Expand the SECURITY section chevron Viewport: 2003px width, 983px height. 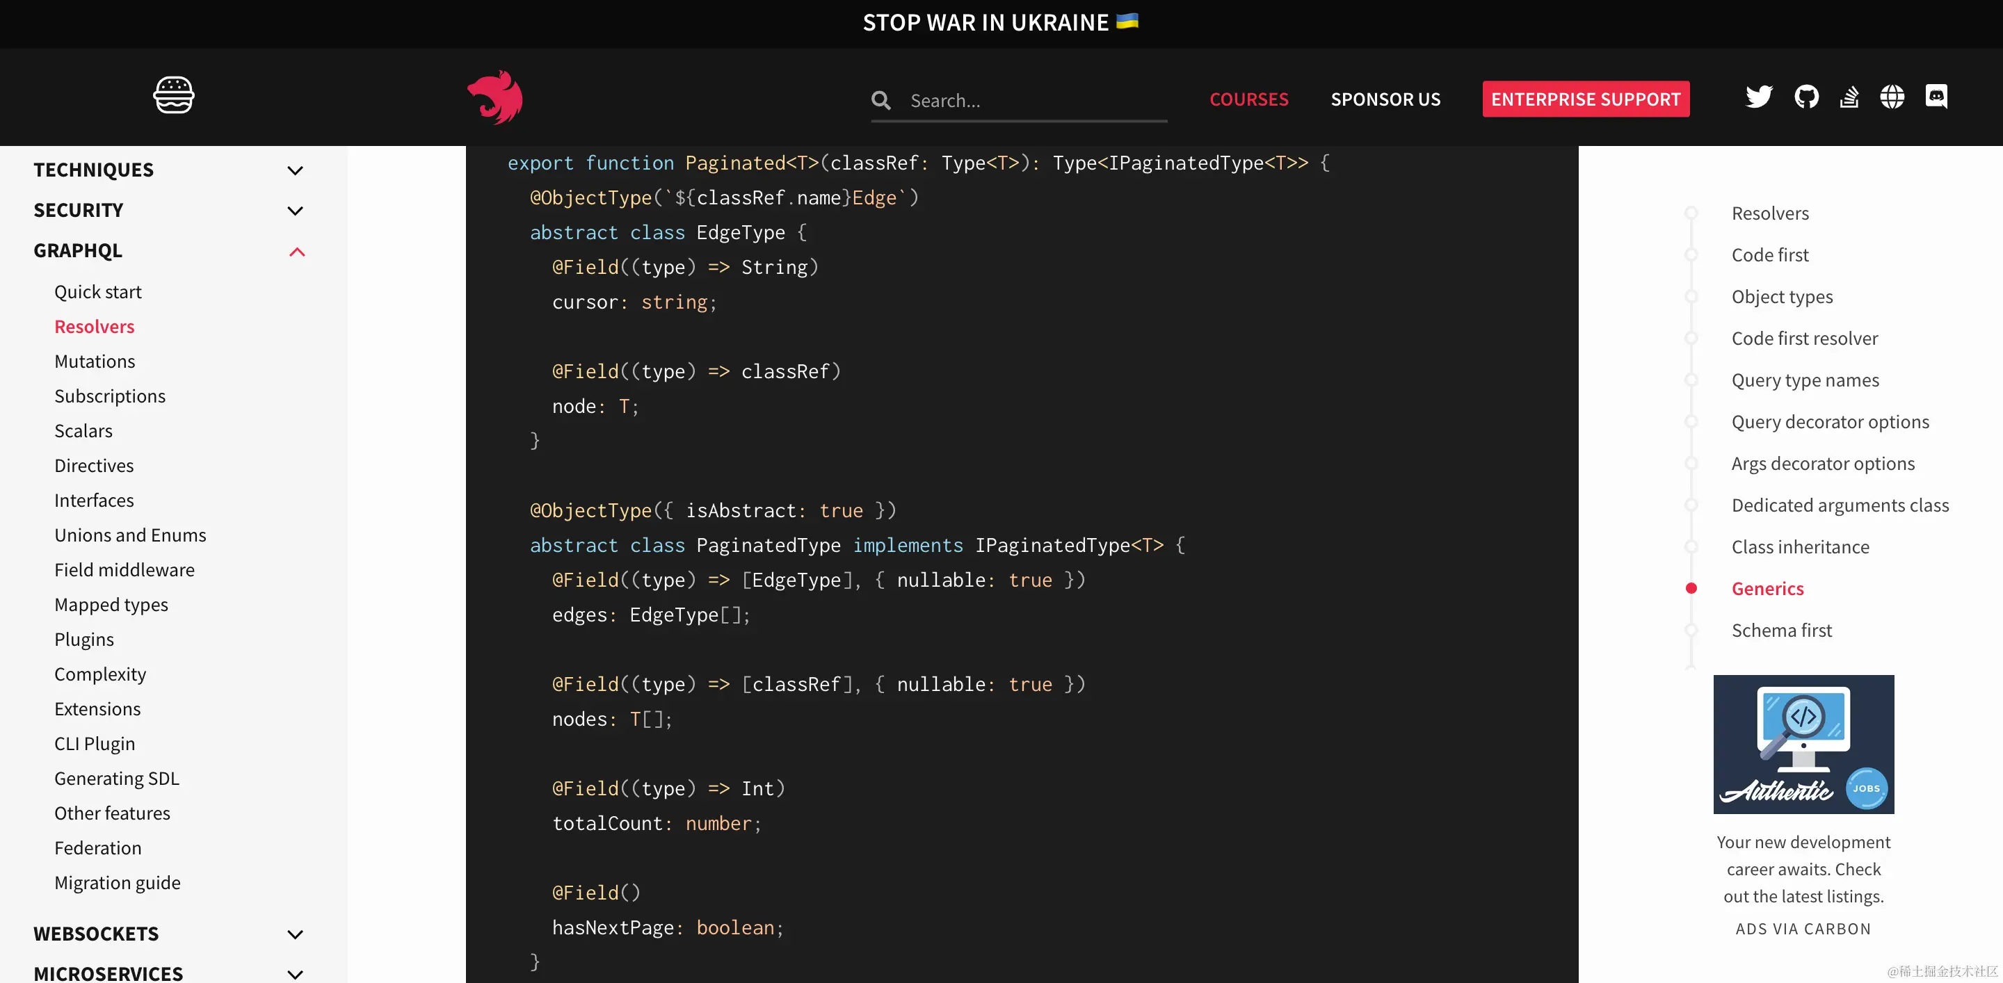click(x=296, y=211)
